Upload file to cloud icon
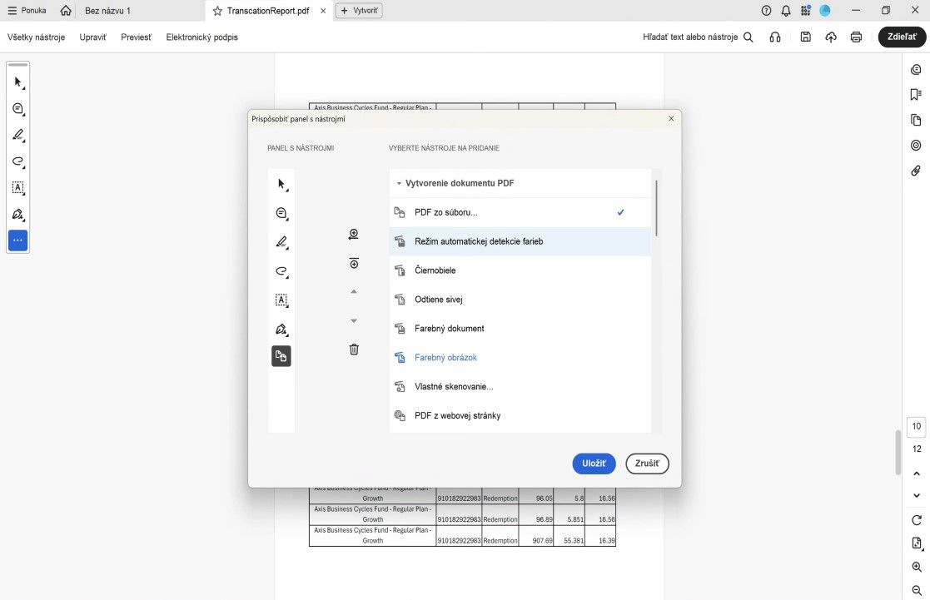This screenshot has width=930, height=600. (831, 37)
